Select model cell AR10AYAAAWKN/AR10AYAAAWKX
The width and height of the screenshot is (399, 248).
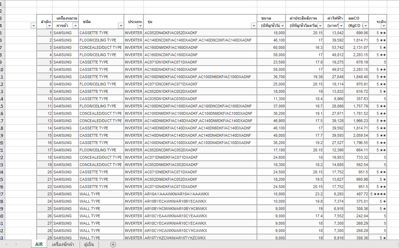[200, 194]
